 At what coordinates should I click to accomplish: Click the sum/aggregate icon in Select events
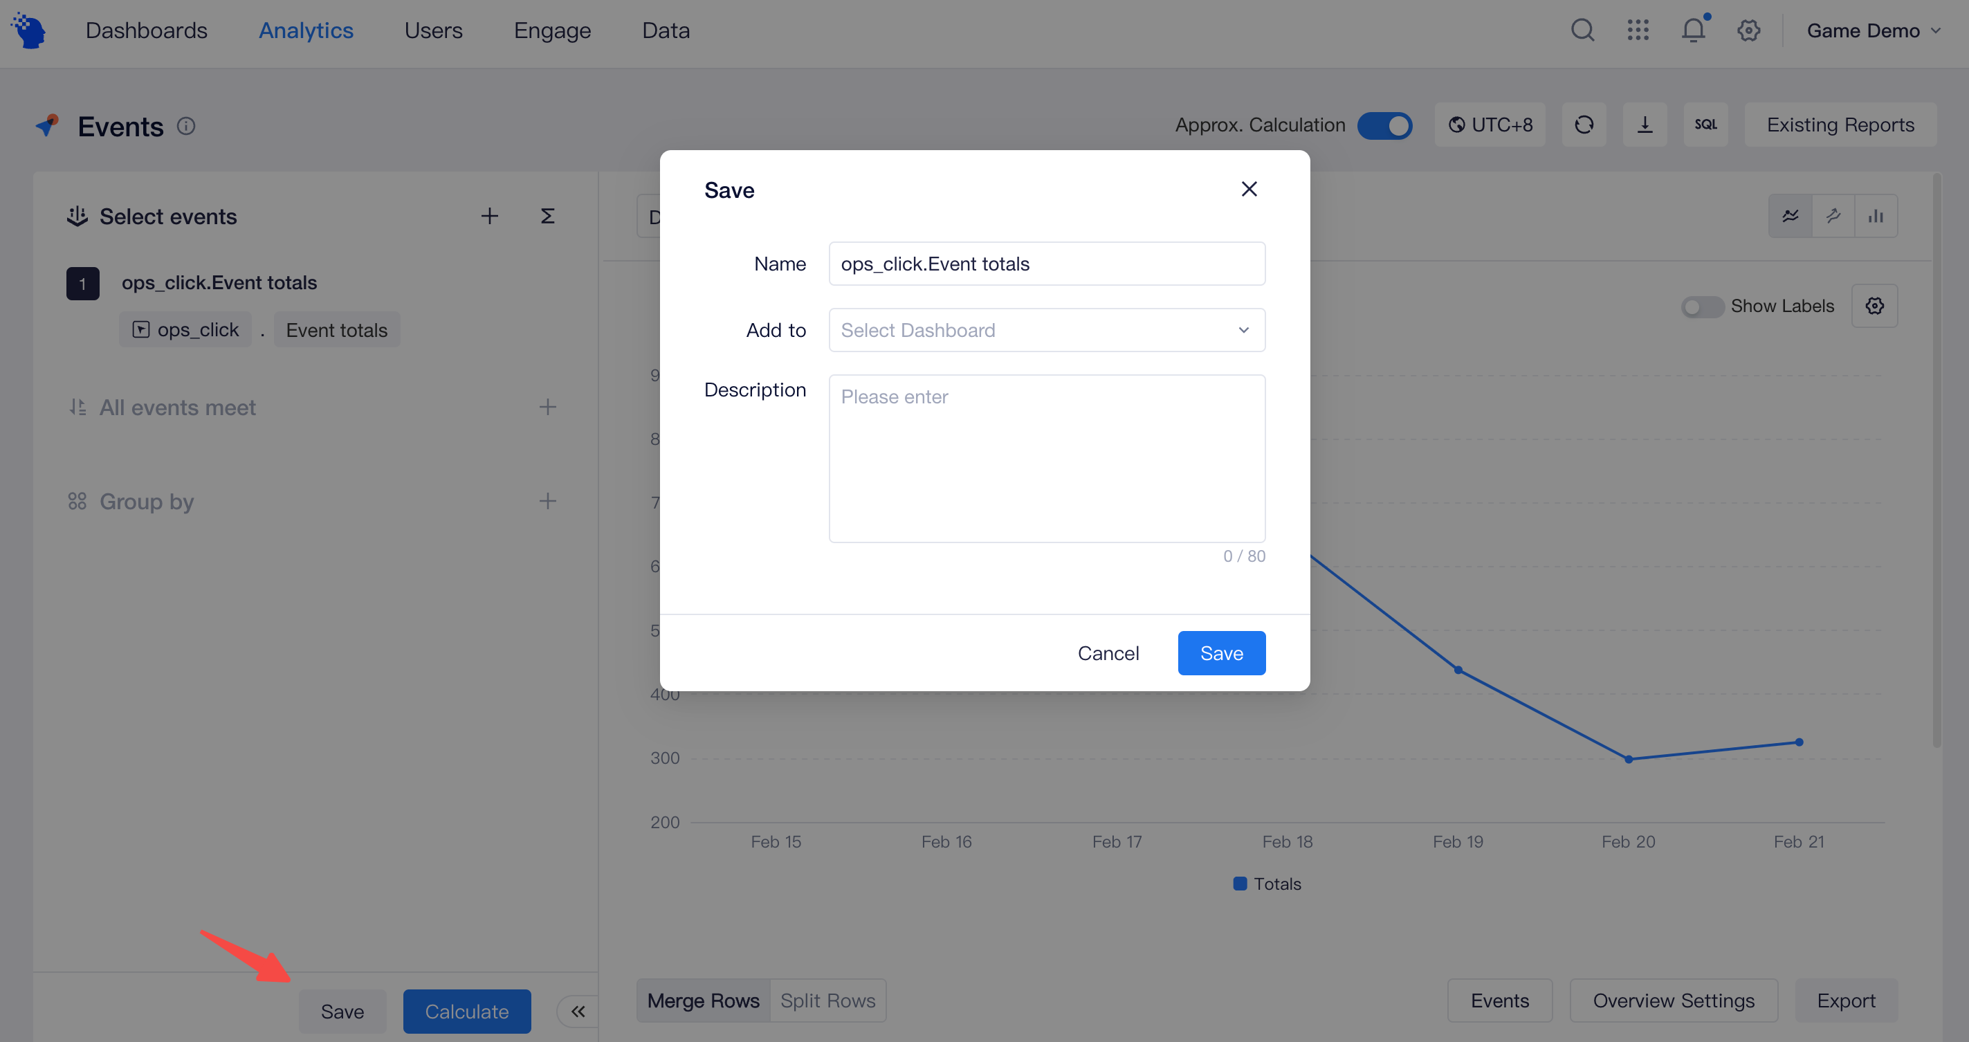pos(547,216)
